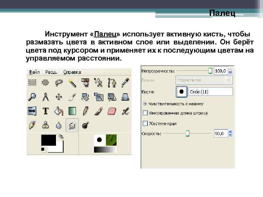Increase Непрозрачность with the up arrow
The height and width of the screenshot is (197, 263).
[x=230, y=69]
